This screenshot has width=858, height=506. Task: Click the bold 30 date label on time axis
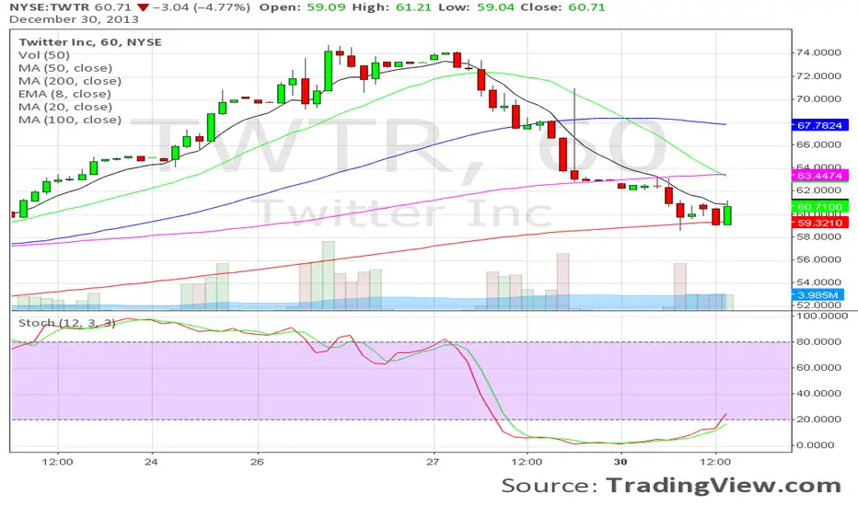tap(620, 462)
